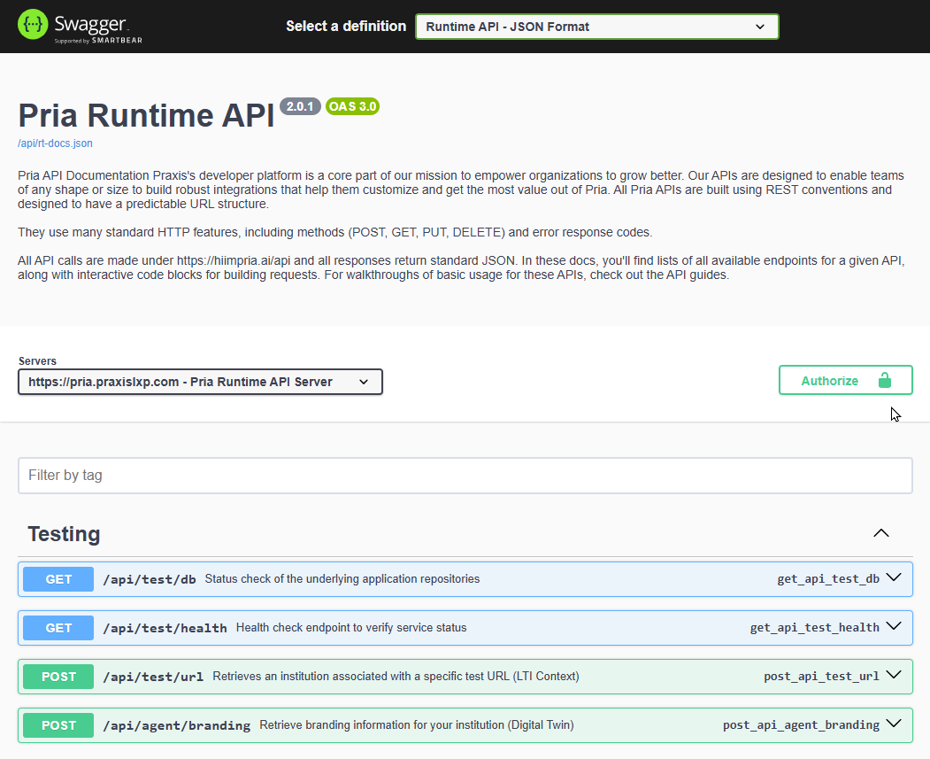Click the post_api_test_url operation ID
Viewport: 930px width, 759px height.
821,677
